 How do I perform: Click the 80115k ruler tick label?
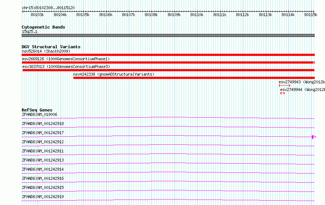tap(311, 15)
